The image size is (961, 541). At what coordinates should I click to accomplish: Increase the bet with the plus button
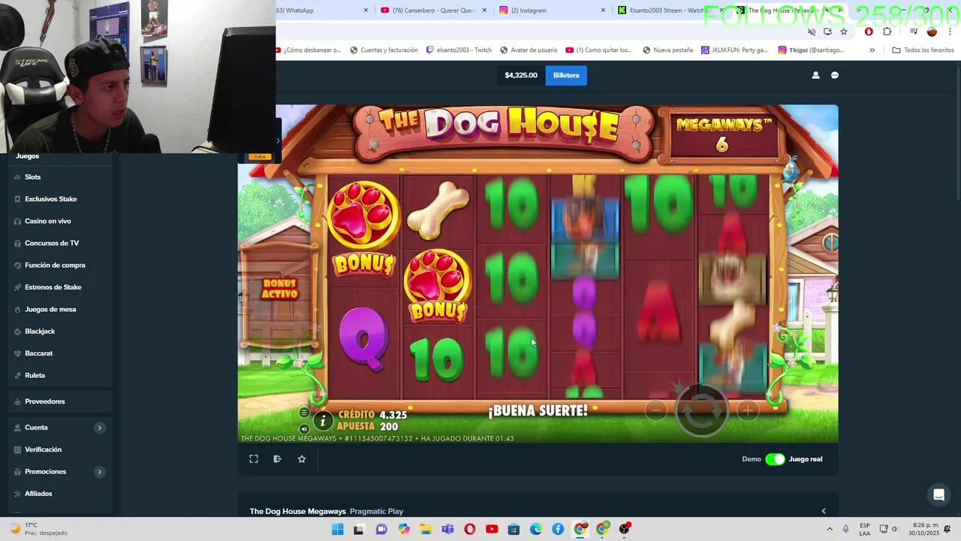point(747,410)
